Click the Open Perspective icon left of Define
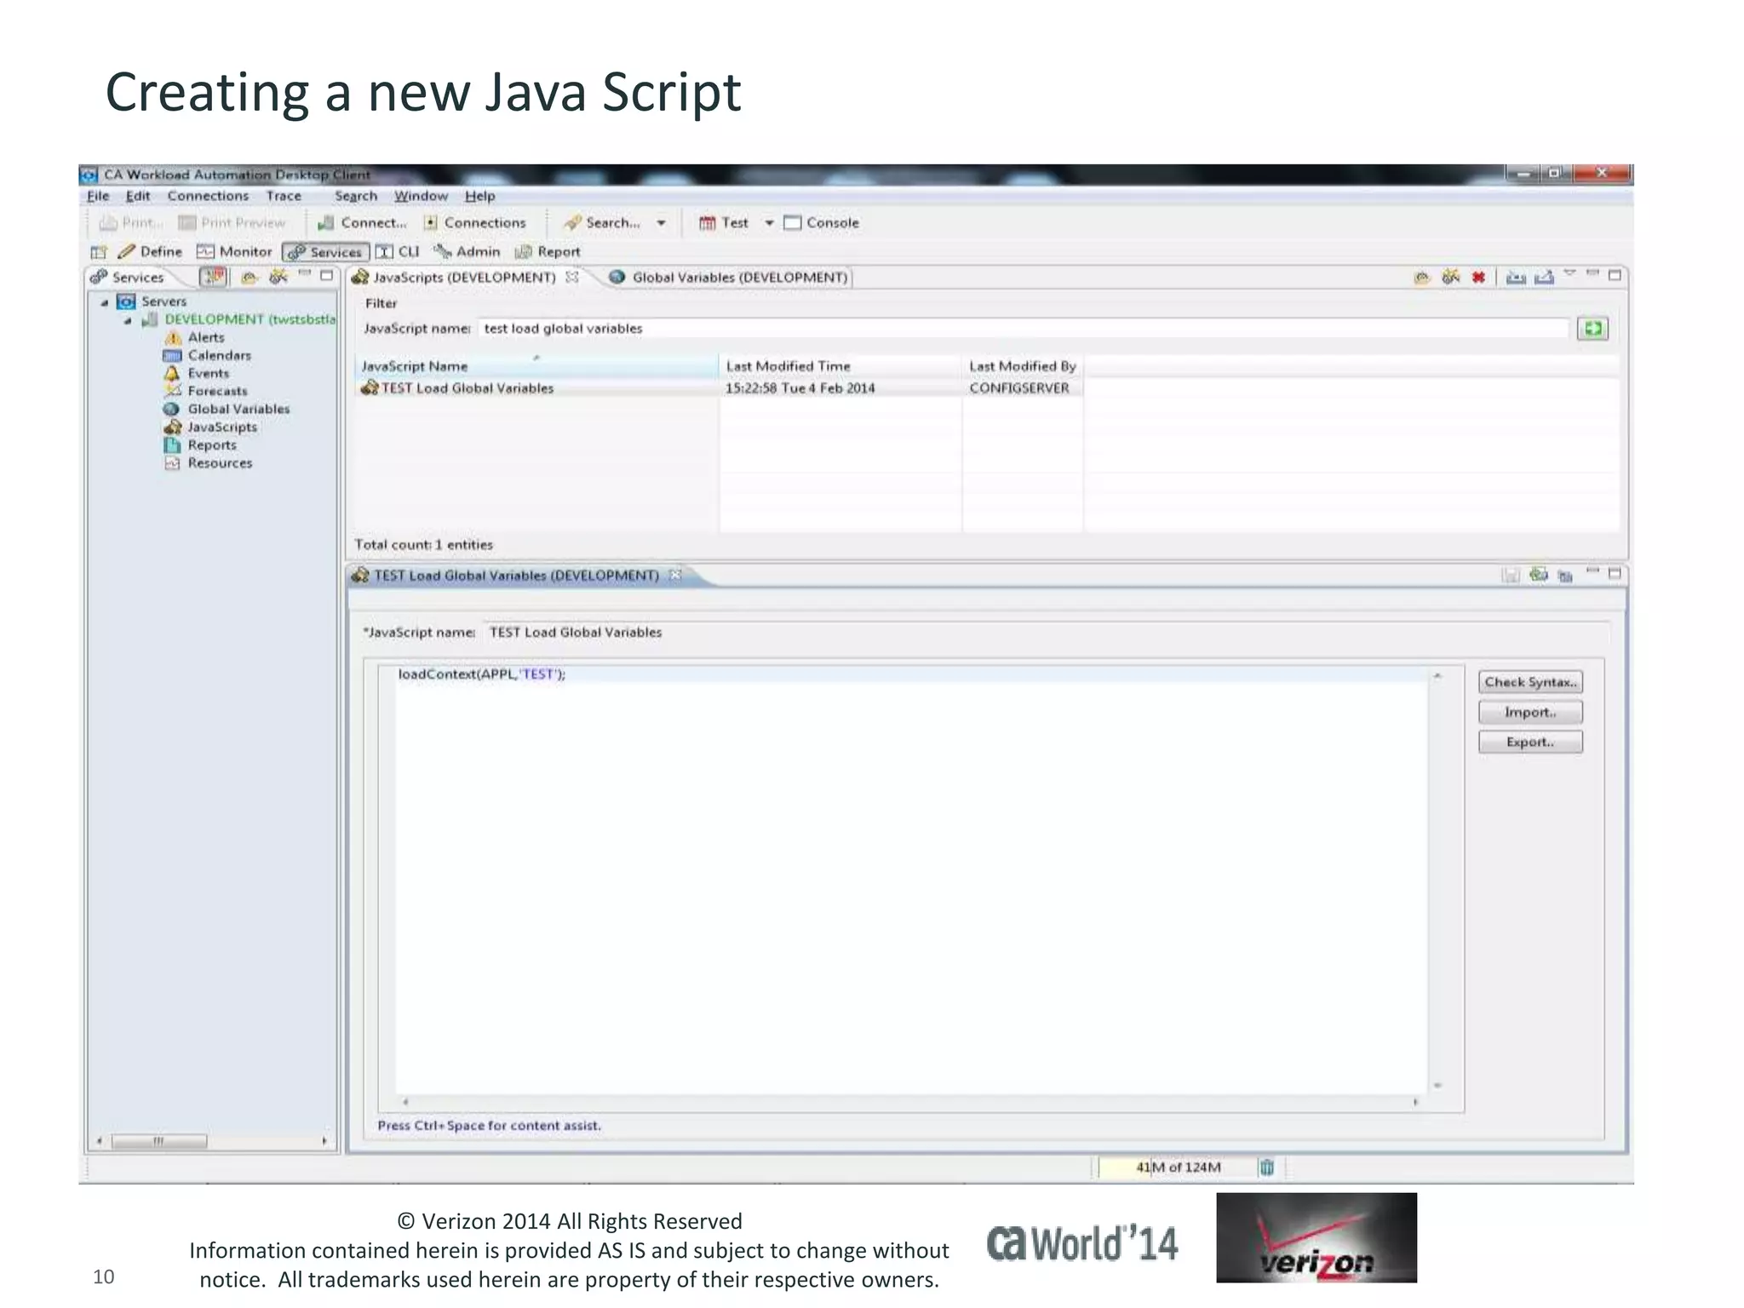The width and height of the screenshot is (1744, 1308). (99, 252)
